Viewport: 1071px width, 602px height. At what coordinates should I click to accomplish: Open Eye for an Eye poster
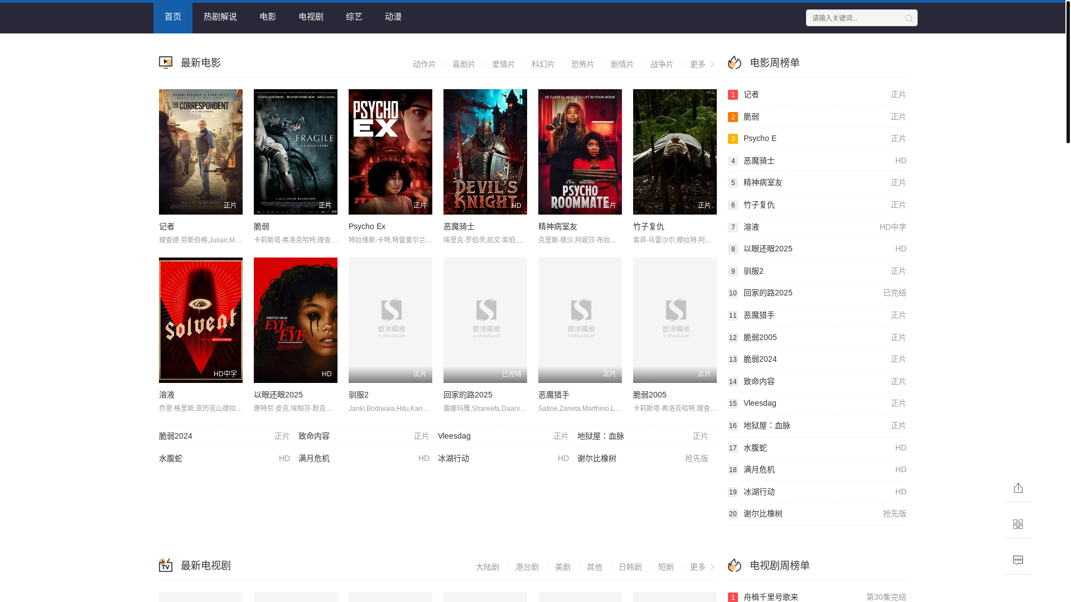coord(296,320)
